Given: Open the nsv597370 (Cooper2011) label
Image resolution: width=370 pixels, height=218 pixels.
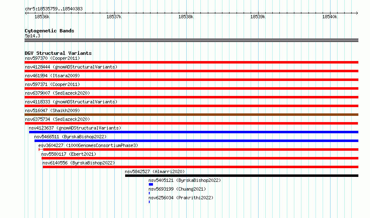Looking at the screenshot, I should pyautogui.click(x=52, y=58).
